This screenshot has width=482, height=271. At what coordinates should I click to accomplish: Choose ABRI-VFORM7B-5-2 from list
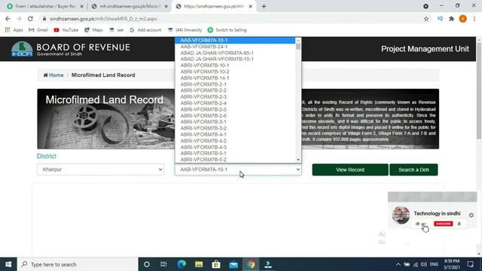235,160
